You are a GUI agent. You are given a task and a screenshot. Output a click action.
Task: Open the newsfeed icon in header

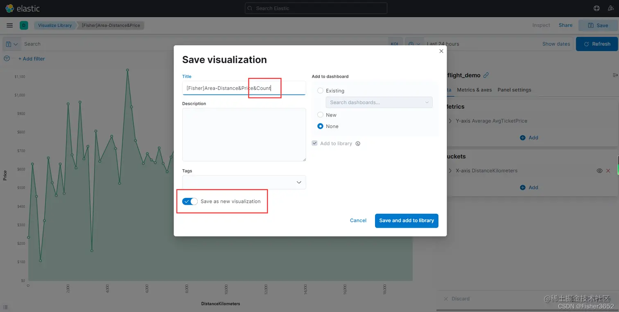click(x=611, y=8)
